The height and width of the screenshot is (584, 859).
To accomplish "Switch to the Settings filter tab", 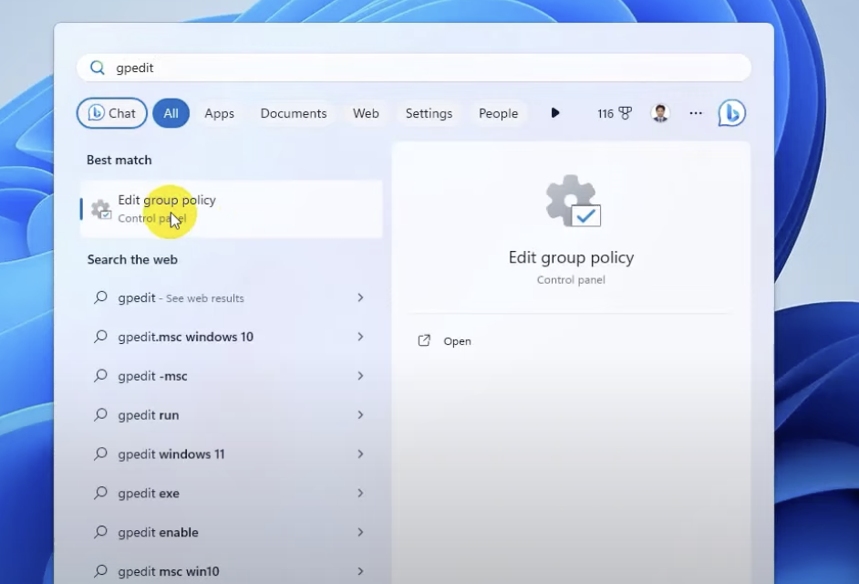I will click(x=429, y=113).
